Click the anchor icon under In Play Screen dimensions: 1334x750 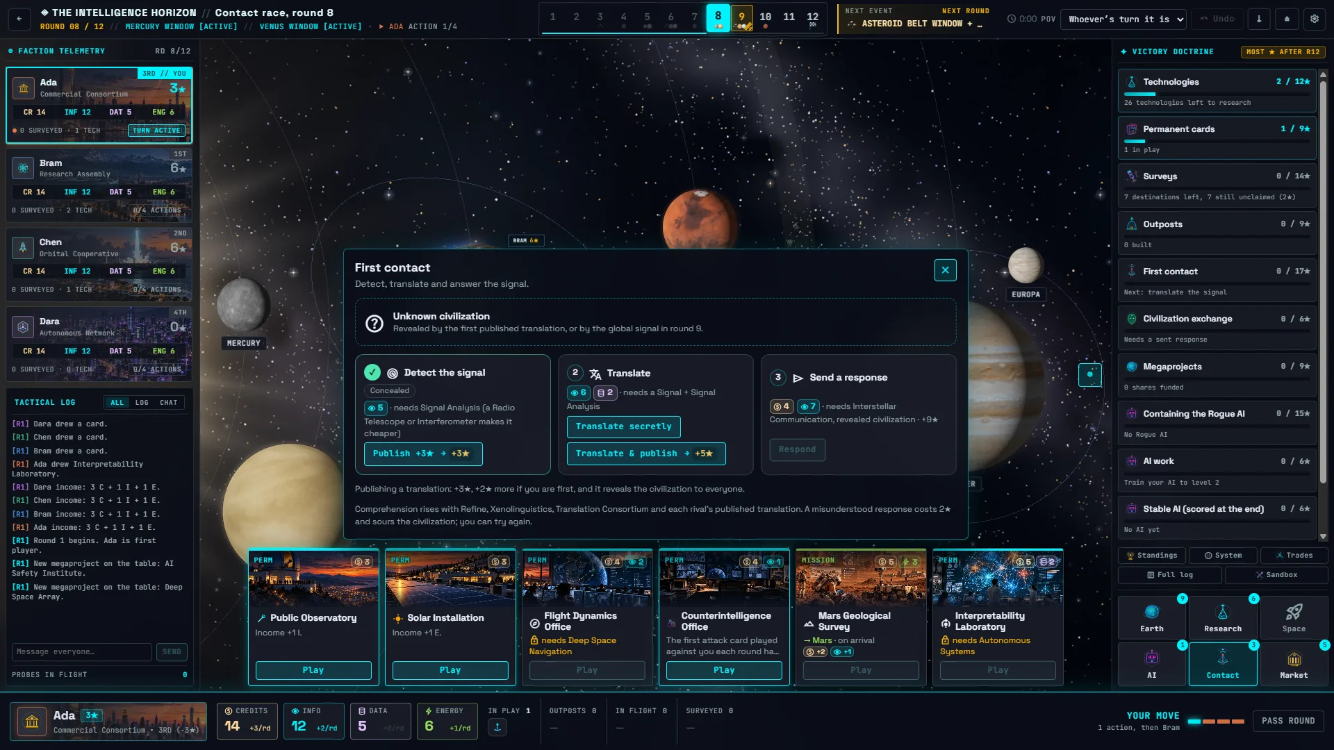pyautogui.click(x=497, y=727)
